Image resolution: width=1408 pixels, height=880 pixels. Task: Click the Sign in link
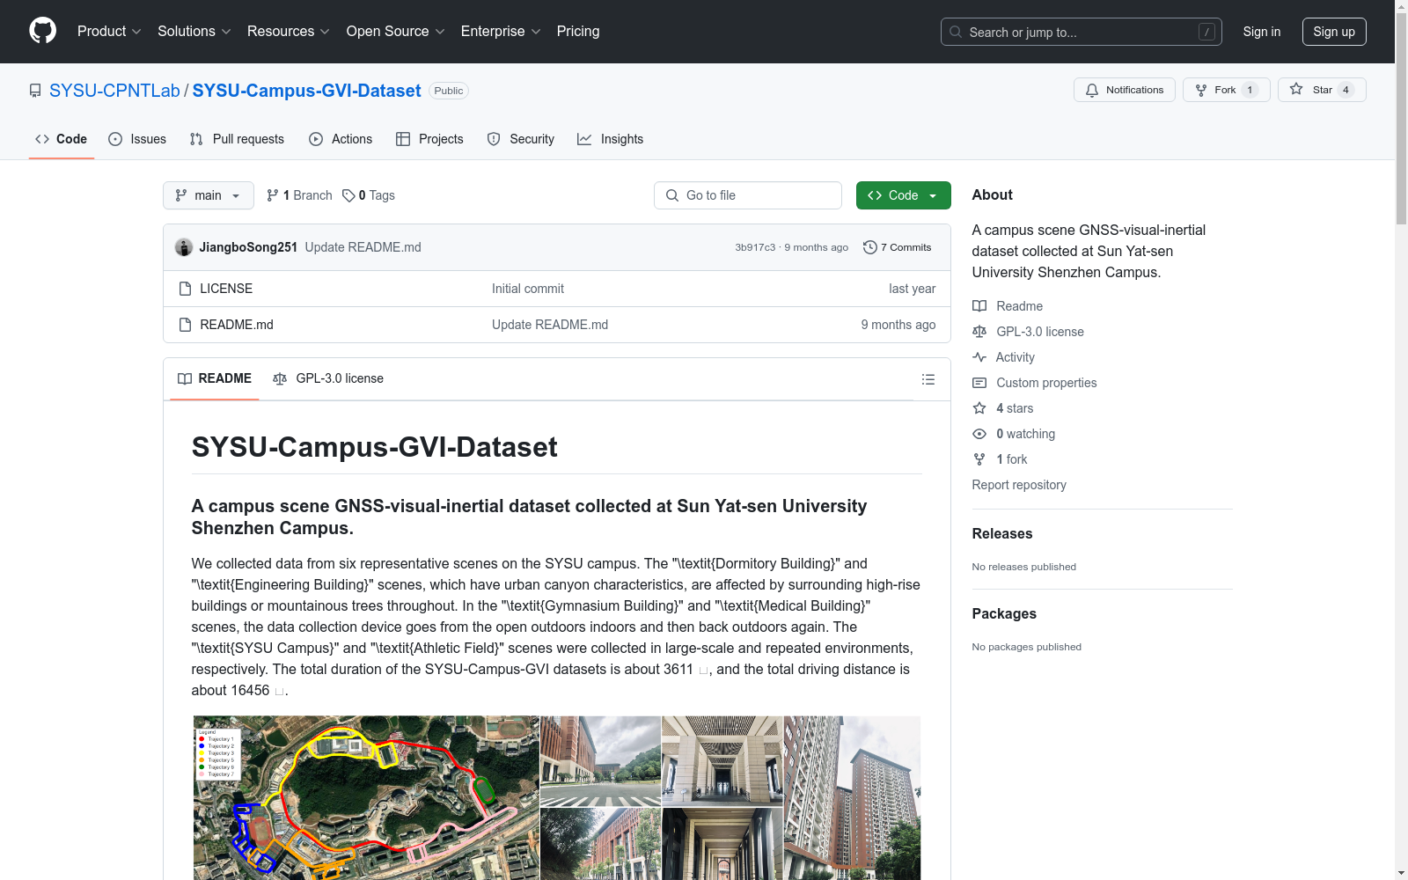[1261, 32]
